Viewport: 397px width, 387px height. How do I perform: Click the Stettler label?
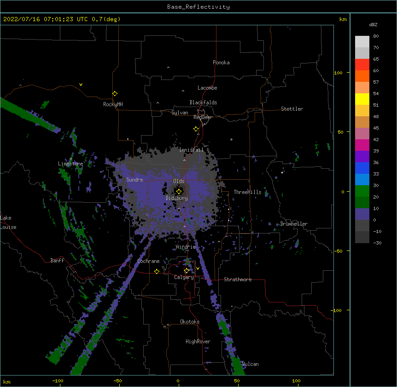(x=292, y=109)
